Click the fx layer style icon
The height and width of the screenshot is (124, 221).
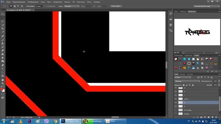(198, 117)
